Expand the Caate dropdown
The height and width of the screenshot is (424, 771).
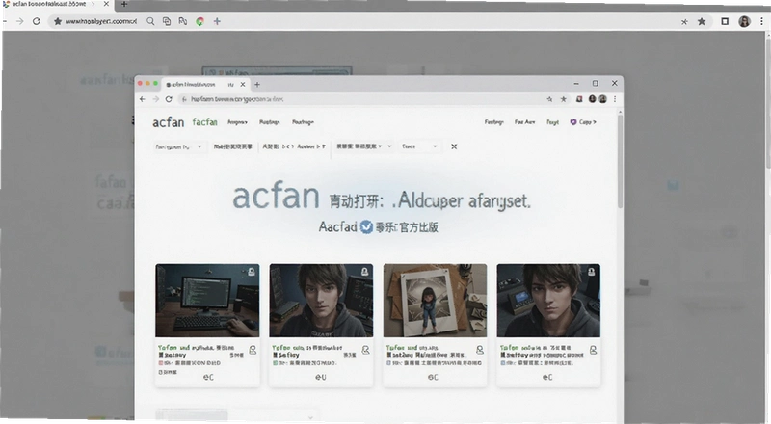419,146
